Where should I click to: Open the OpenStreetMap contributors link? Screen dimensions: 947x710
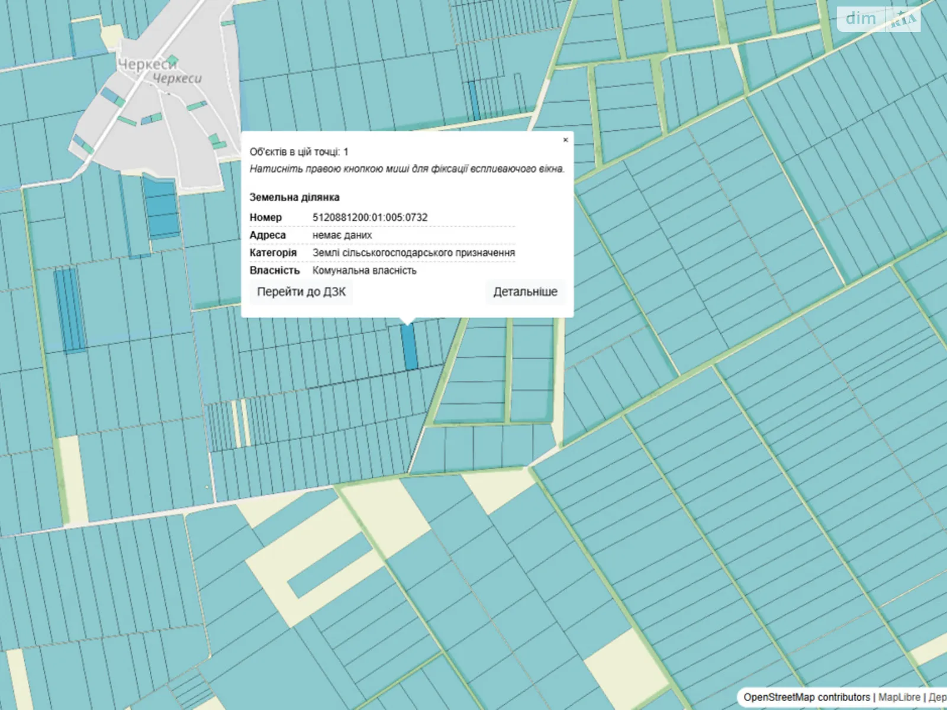(x=806, y=697)
